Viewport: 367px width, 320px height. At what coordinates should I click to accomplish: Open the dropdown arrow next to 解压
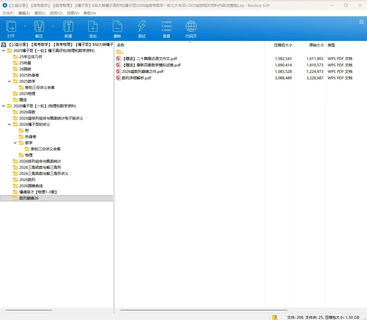(53, 26)
